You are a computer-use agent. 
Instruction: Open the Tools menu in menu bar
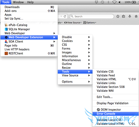pyautogui.click(x=6, y=2)
